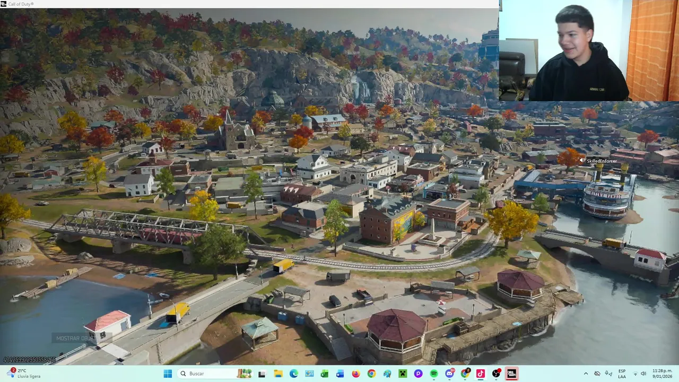Launch Microsoft Edge from the taskbar
Image resolution: width=679 pixels, height=382 pixels.
[293, 374]
